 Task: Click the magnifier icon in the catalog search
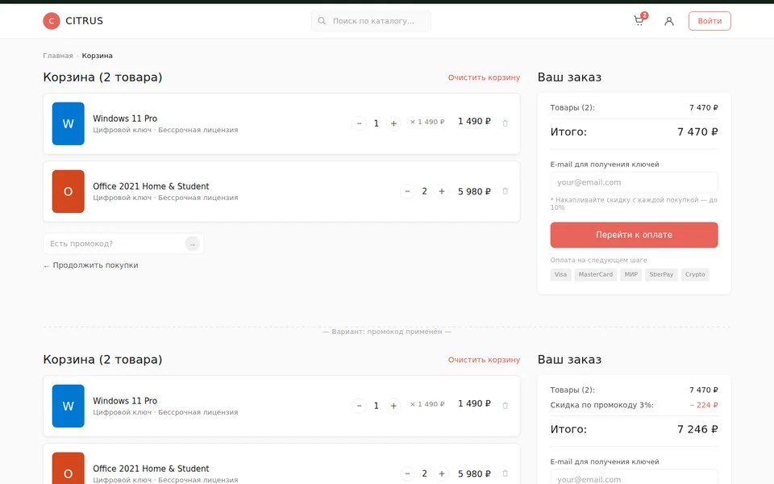pyautogui.click(x=322, y=21)
